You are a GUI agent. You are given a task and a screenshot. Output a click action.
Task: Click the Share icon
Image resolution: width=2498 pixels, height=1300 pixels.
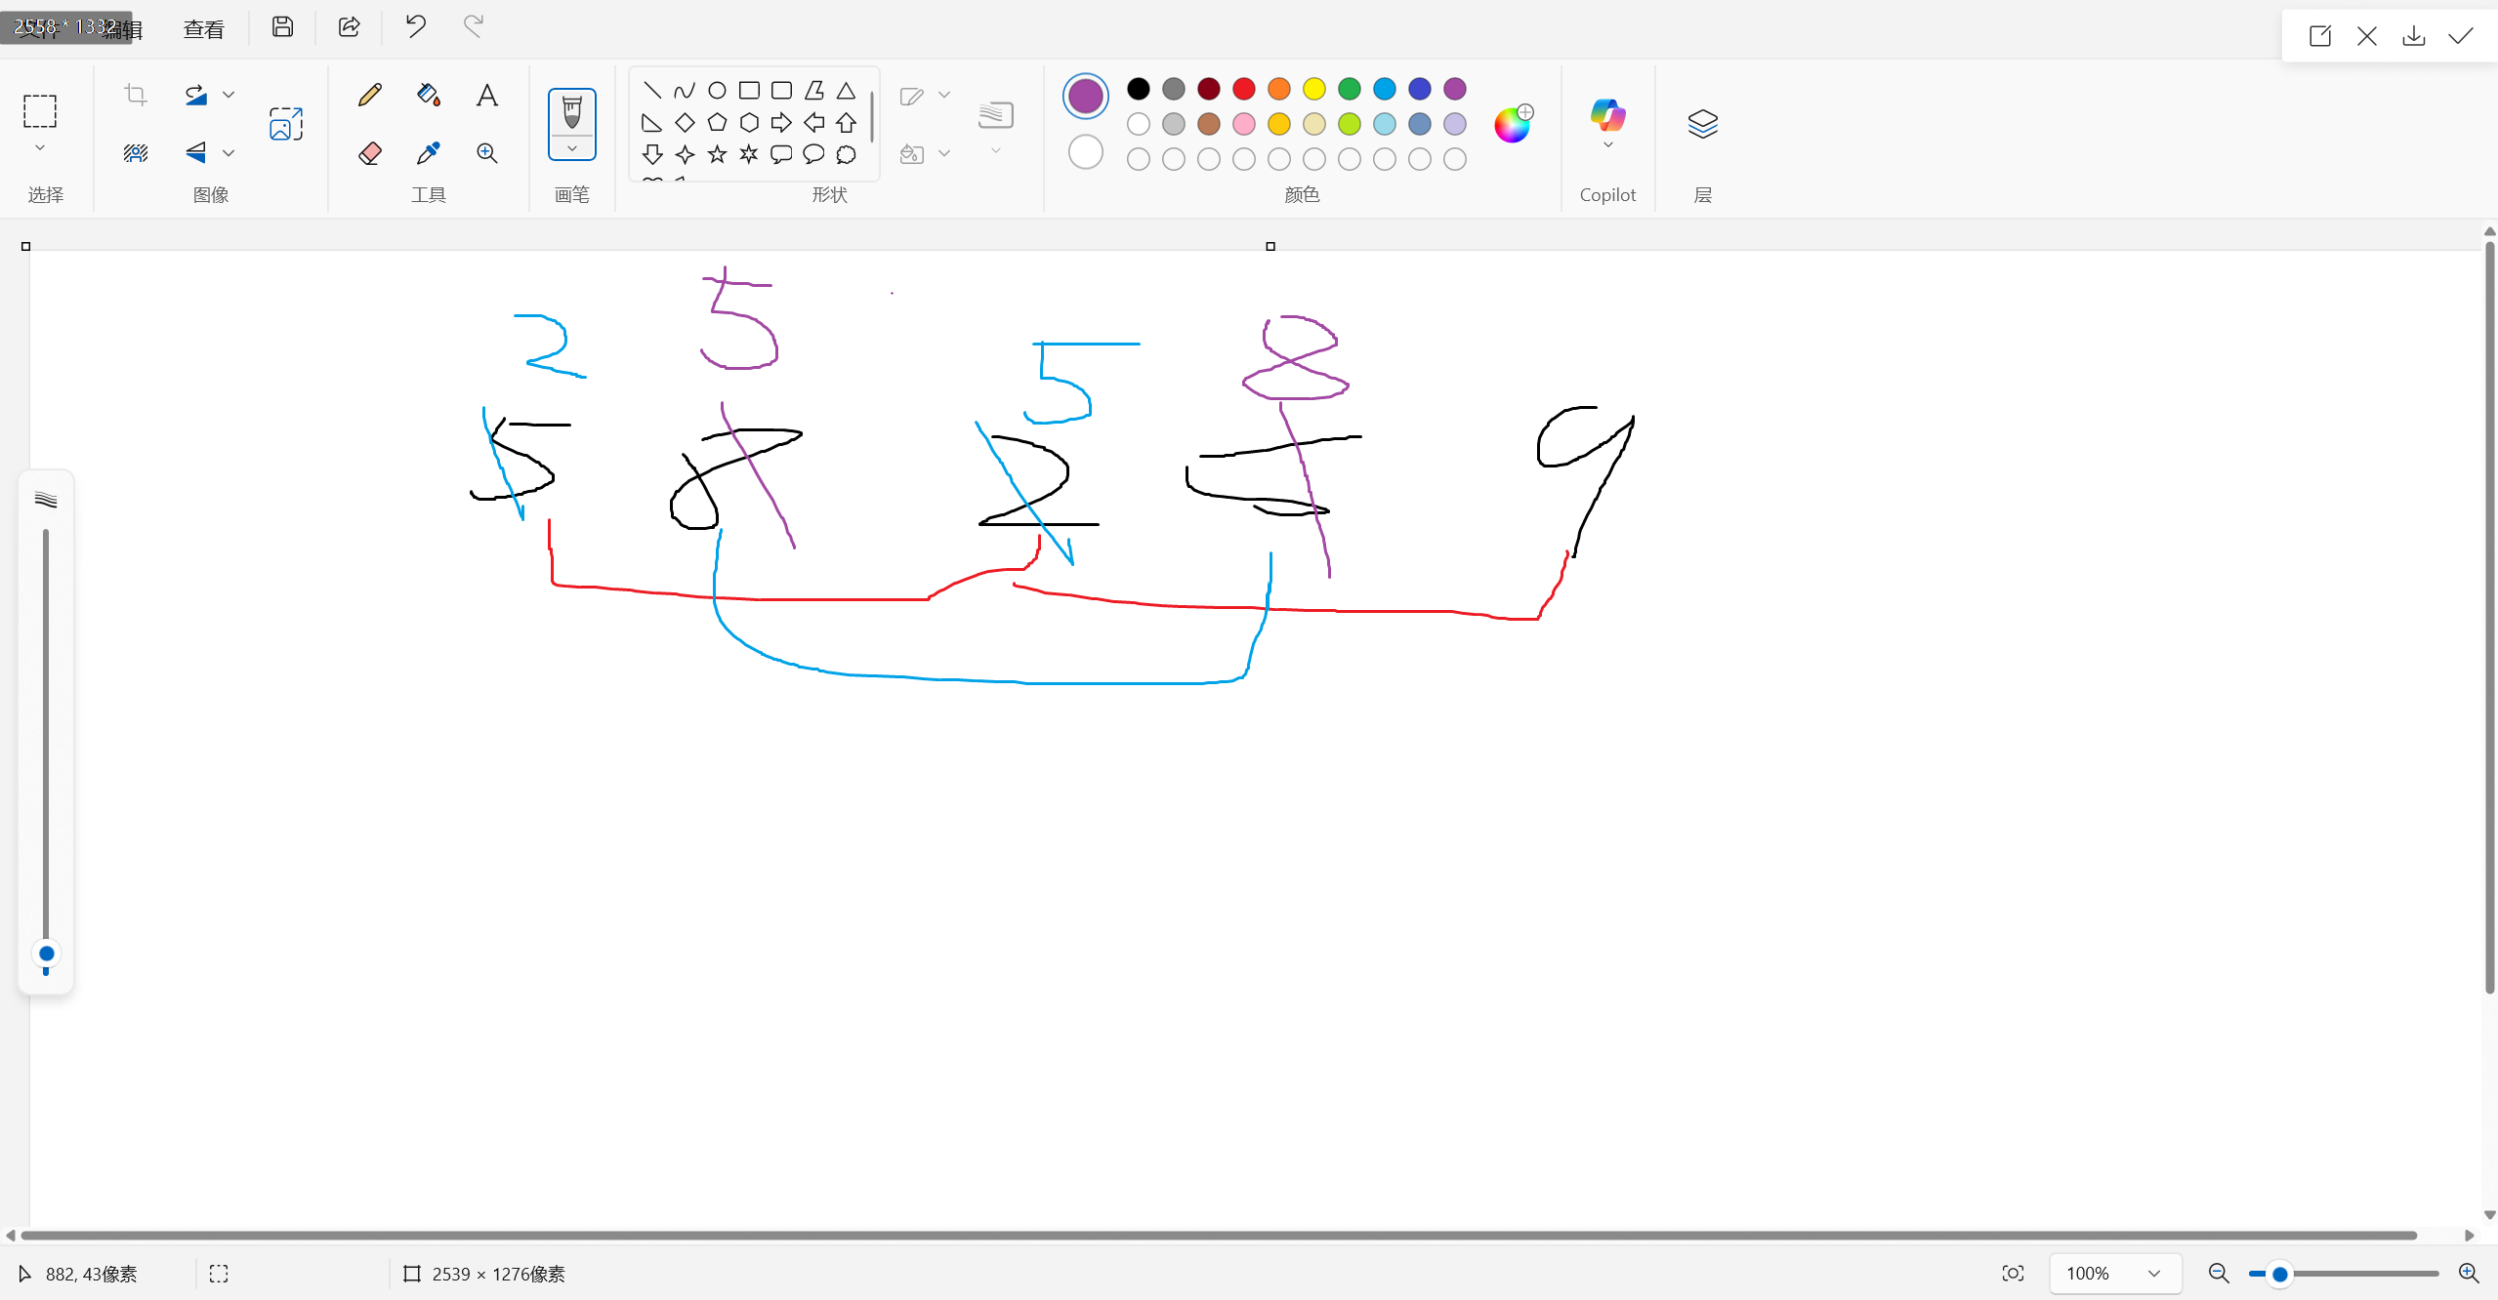[x=349, y=27]
